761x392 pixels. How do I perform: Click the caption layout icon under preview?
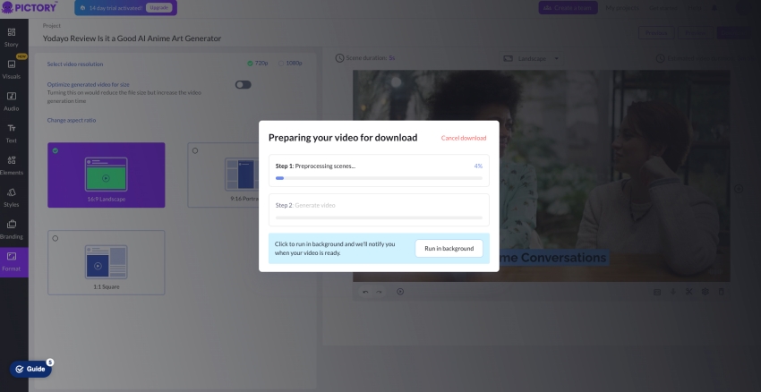pyautogui.click(x=657, y=292)
